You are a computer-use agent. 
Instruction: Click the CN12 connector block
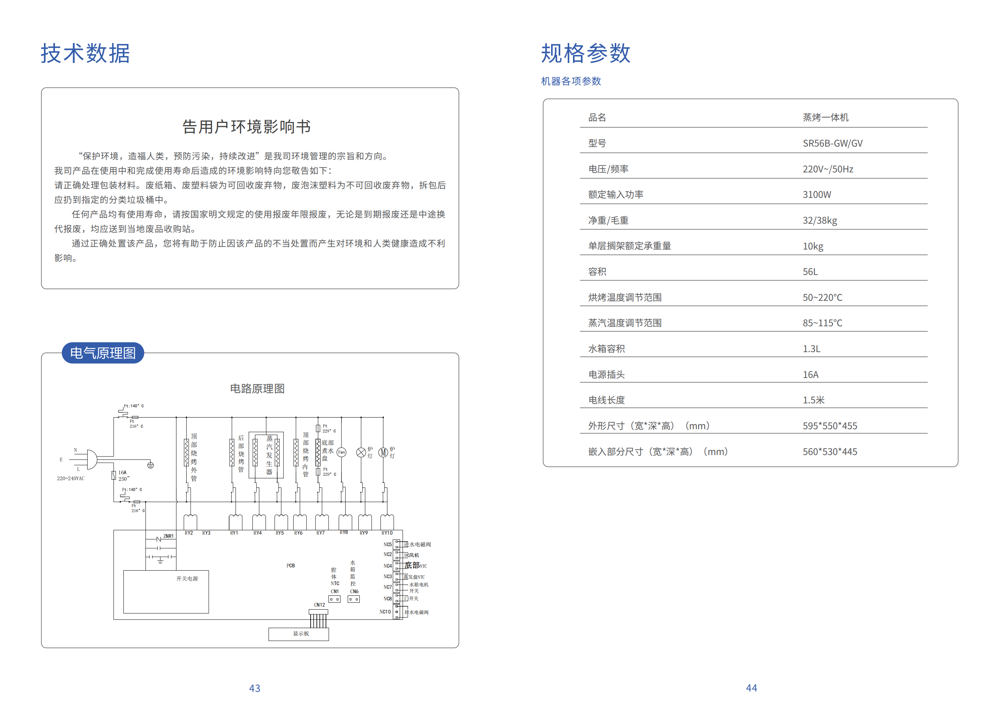coord(318,612)
